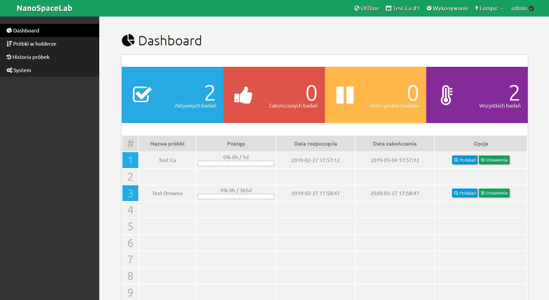Screen dimensions: 549x300
Task: Go to Historia próbek in sidebar
Action: 31,57
